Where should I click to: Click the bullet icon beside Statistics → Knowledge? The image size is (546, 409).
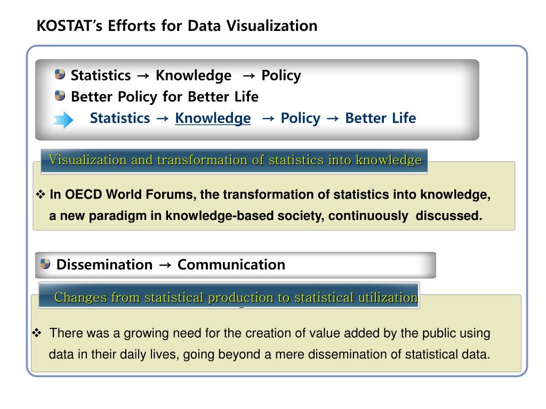[60, 74]
